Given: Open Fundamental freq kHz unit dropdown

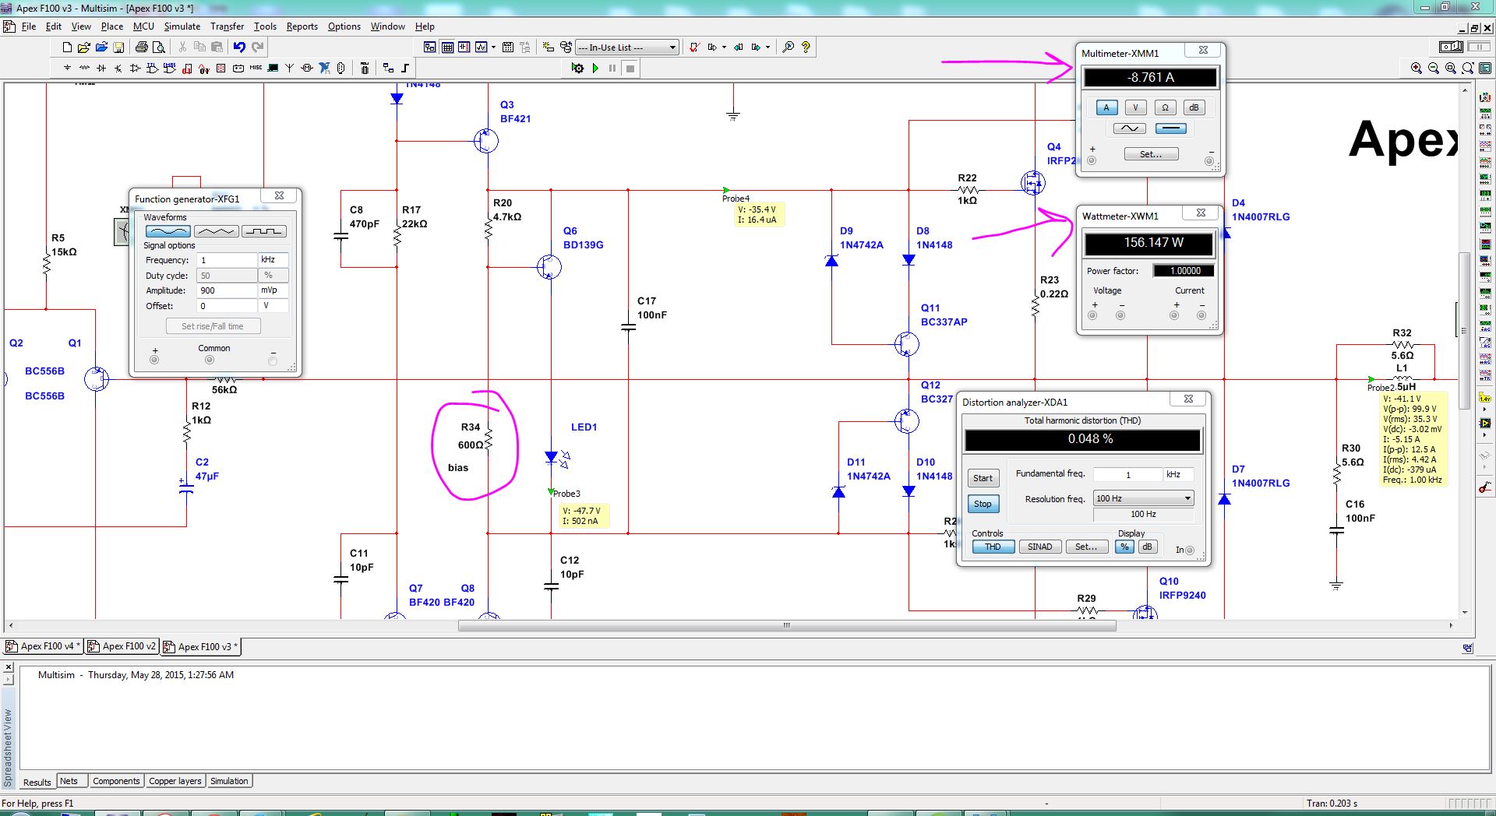Looking at the screenshot, I should (x=1179, y=474).
